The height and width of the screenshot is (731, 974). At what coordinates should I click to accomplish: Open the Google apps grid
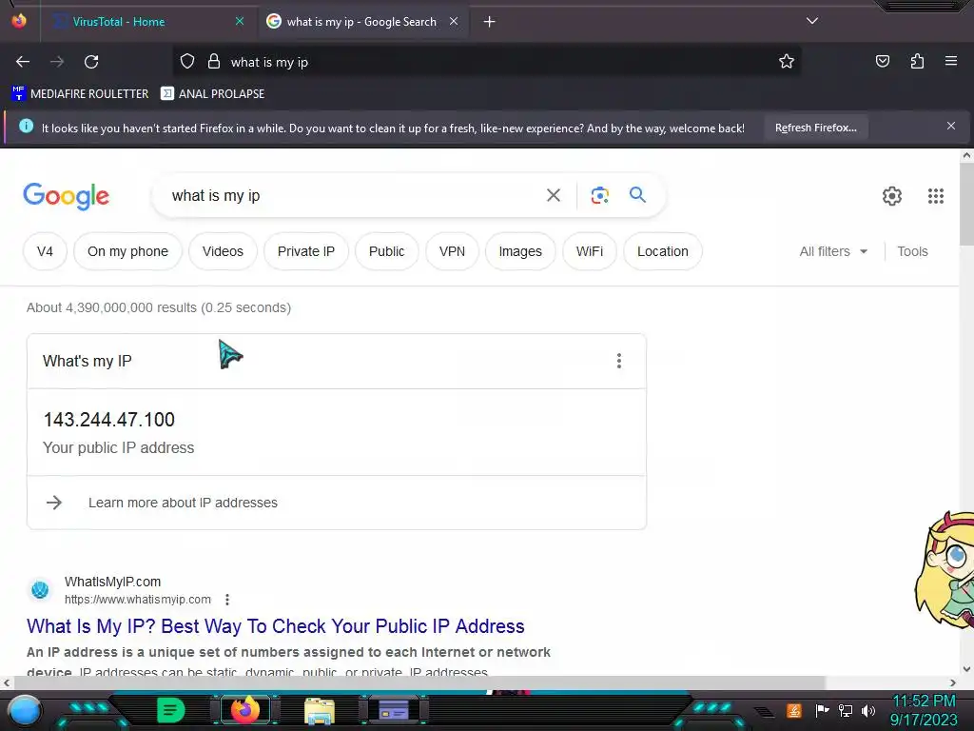[936, 196]
